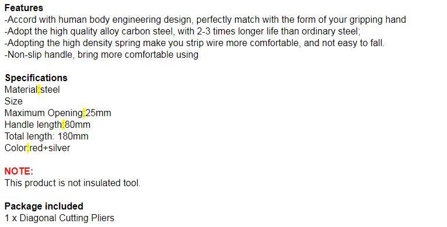Click the Material:steel line
The image size is (447, 227).
coord(32,89)
